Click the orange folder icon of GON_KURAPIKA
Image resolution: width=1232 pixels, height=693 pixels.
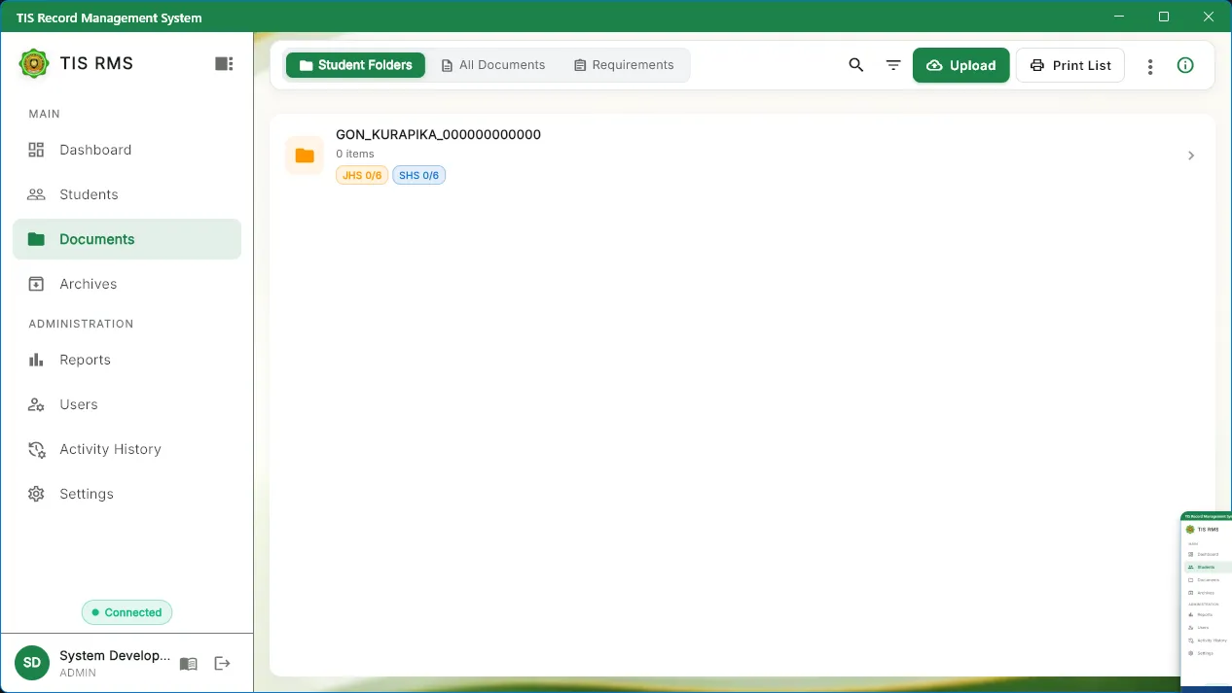(305, 156)
